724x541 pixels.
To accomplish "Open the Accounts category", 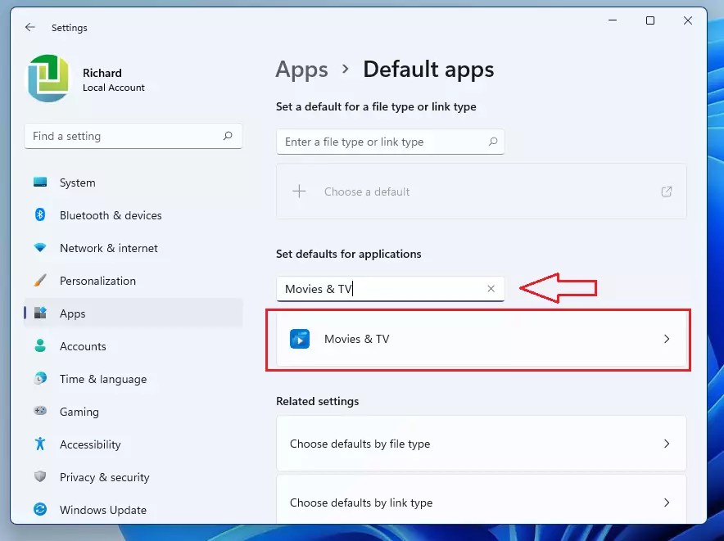I will point(133,346).
